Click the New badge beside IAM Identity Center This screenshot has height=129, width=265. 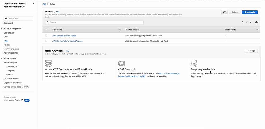pos(27,100)
